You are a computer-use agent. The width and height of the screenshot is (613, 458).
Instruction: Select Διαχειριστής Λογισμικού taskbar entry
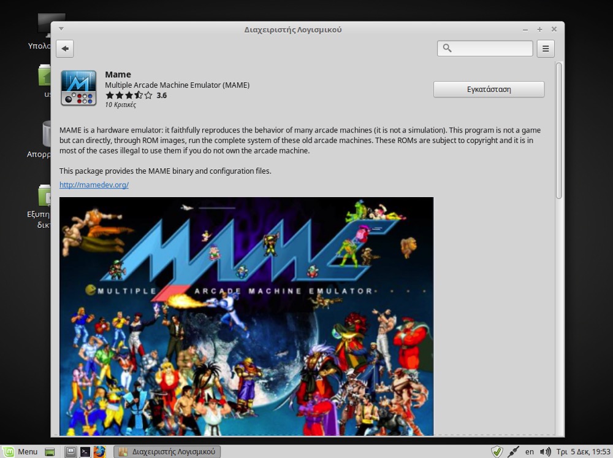tap(167, 451)
